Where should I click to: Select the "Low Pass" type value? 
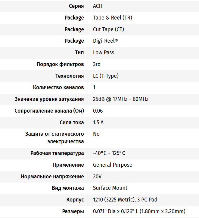(x=104, y=53)
